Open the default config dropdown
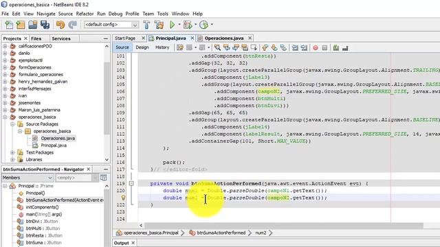Viewport: 440px width, 247px height. pyautogui.click(x=111, y=25)
